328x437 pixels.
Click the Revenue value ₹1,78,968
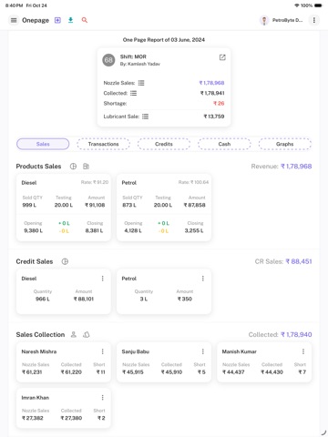click(296, 167)
